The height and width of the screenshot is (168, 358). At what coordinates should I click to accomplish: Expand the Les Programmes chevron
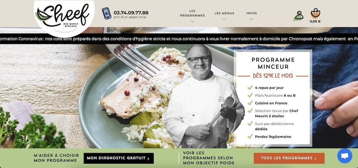(192, 21)
